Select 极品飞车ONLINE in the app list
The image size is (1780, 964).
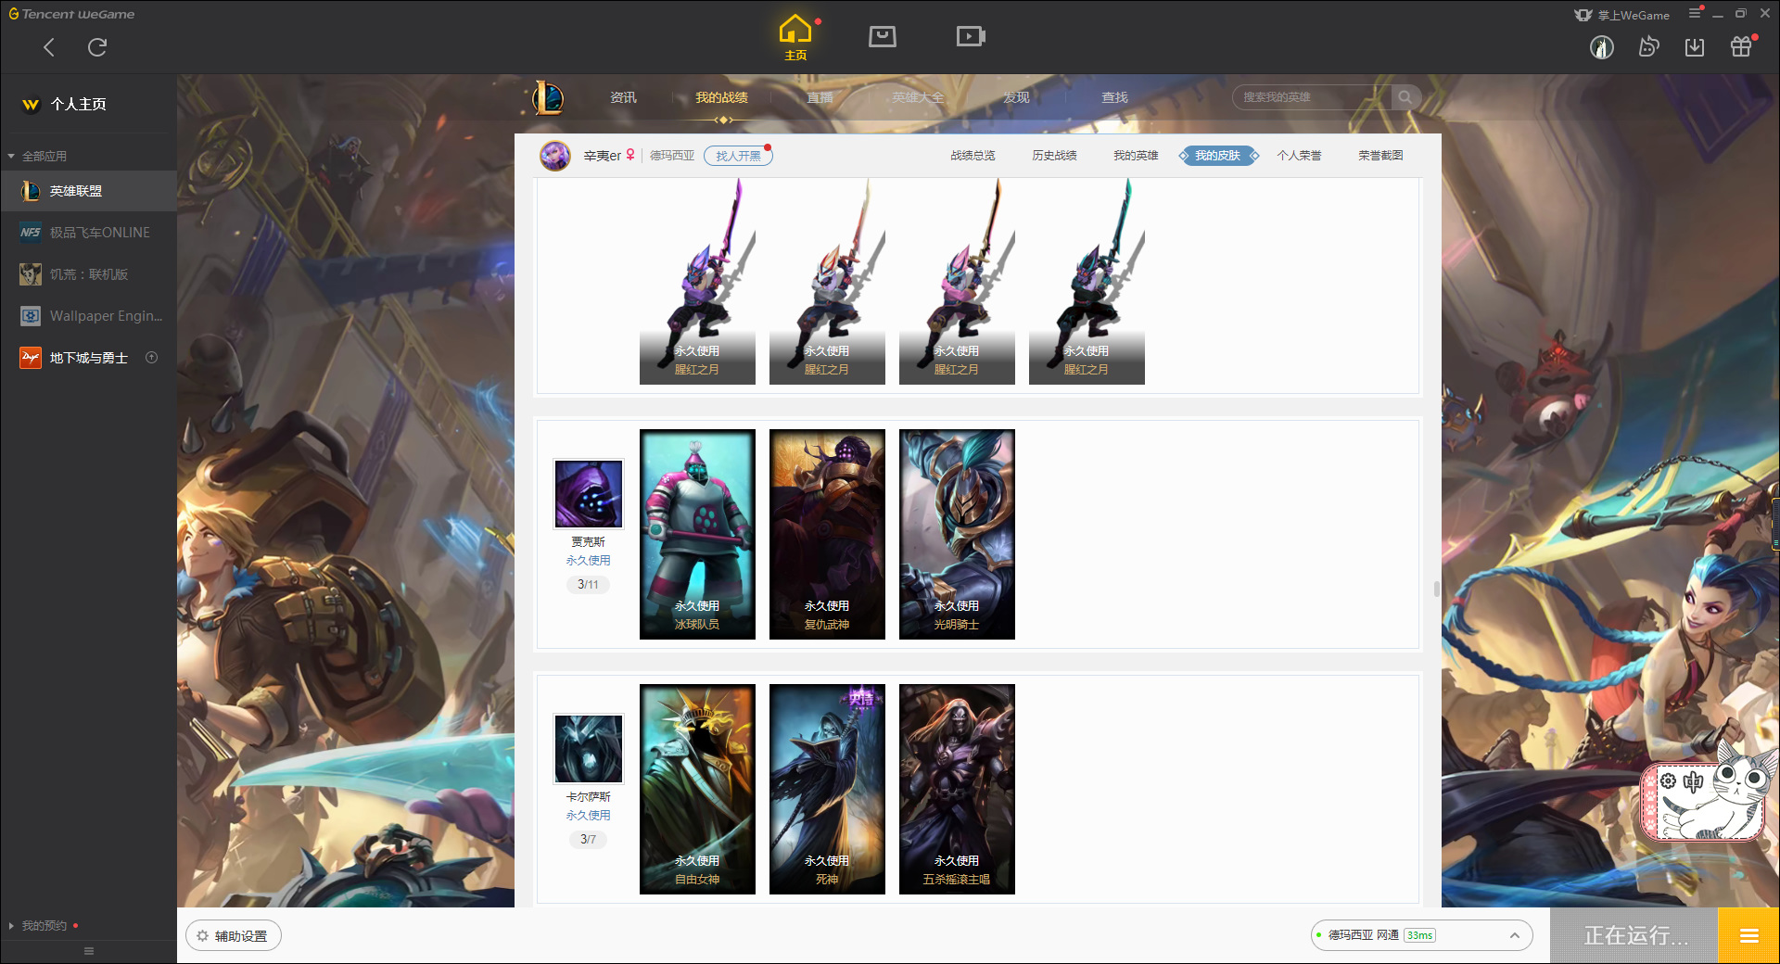point(88,233)
